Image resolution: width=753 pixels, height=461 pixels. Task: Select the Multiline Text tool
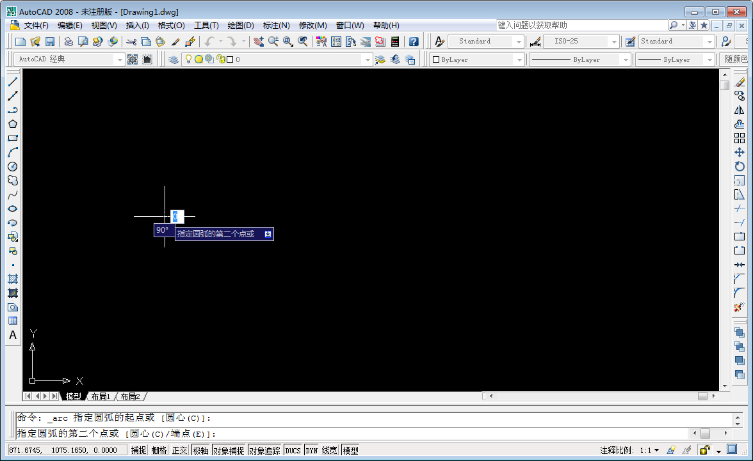point(13,334)
